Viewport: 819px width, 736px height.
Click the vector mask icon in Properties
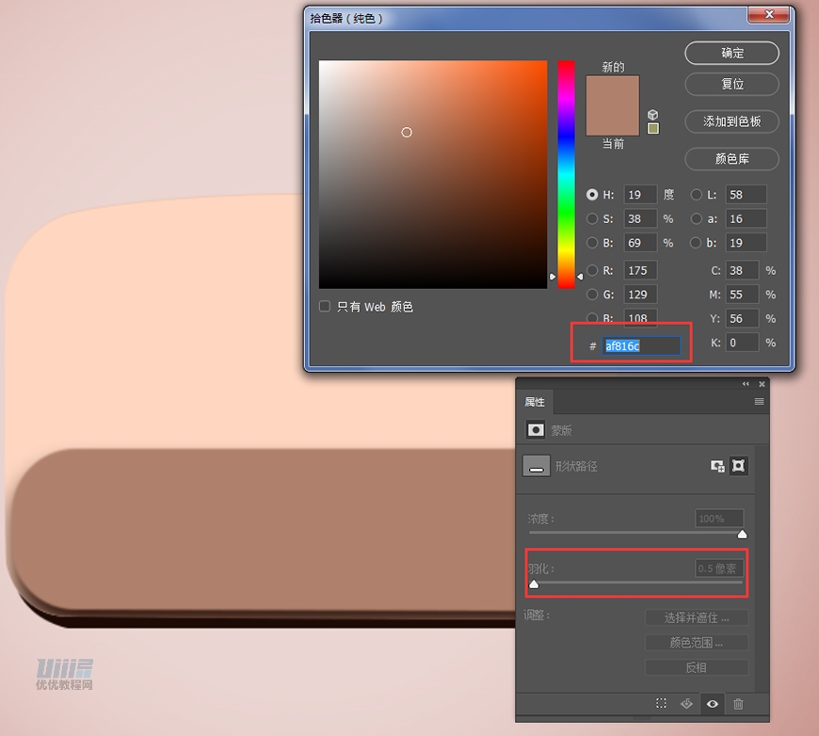tap(739, 466)
